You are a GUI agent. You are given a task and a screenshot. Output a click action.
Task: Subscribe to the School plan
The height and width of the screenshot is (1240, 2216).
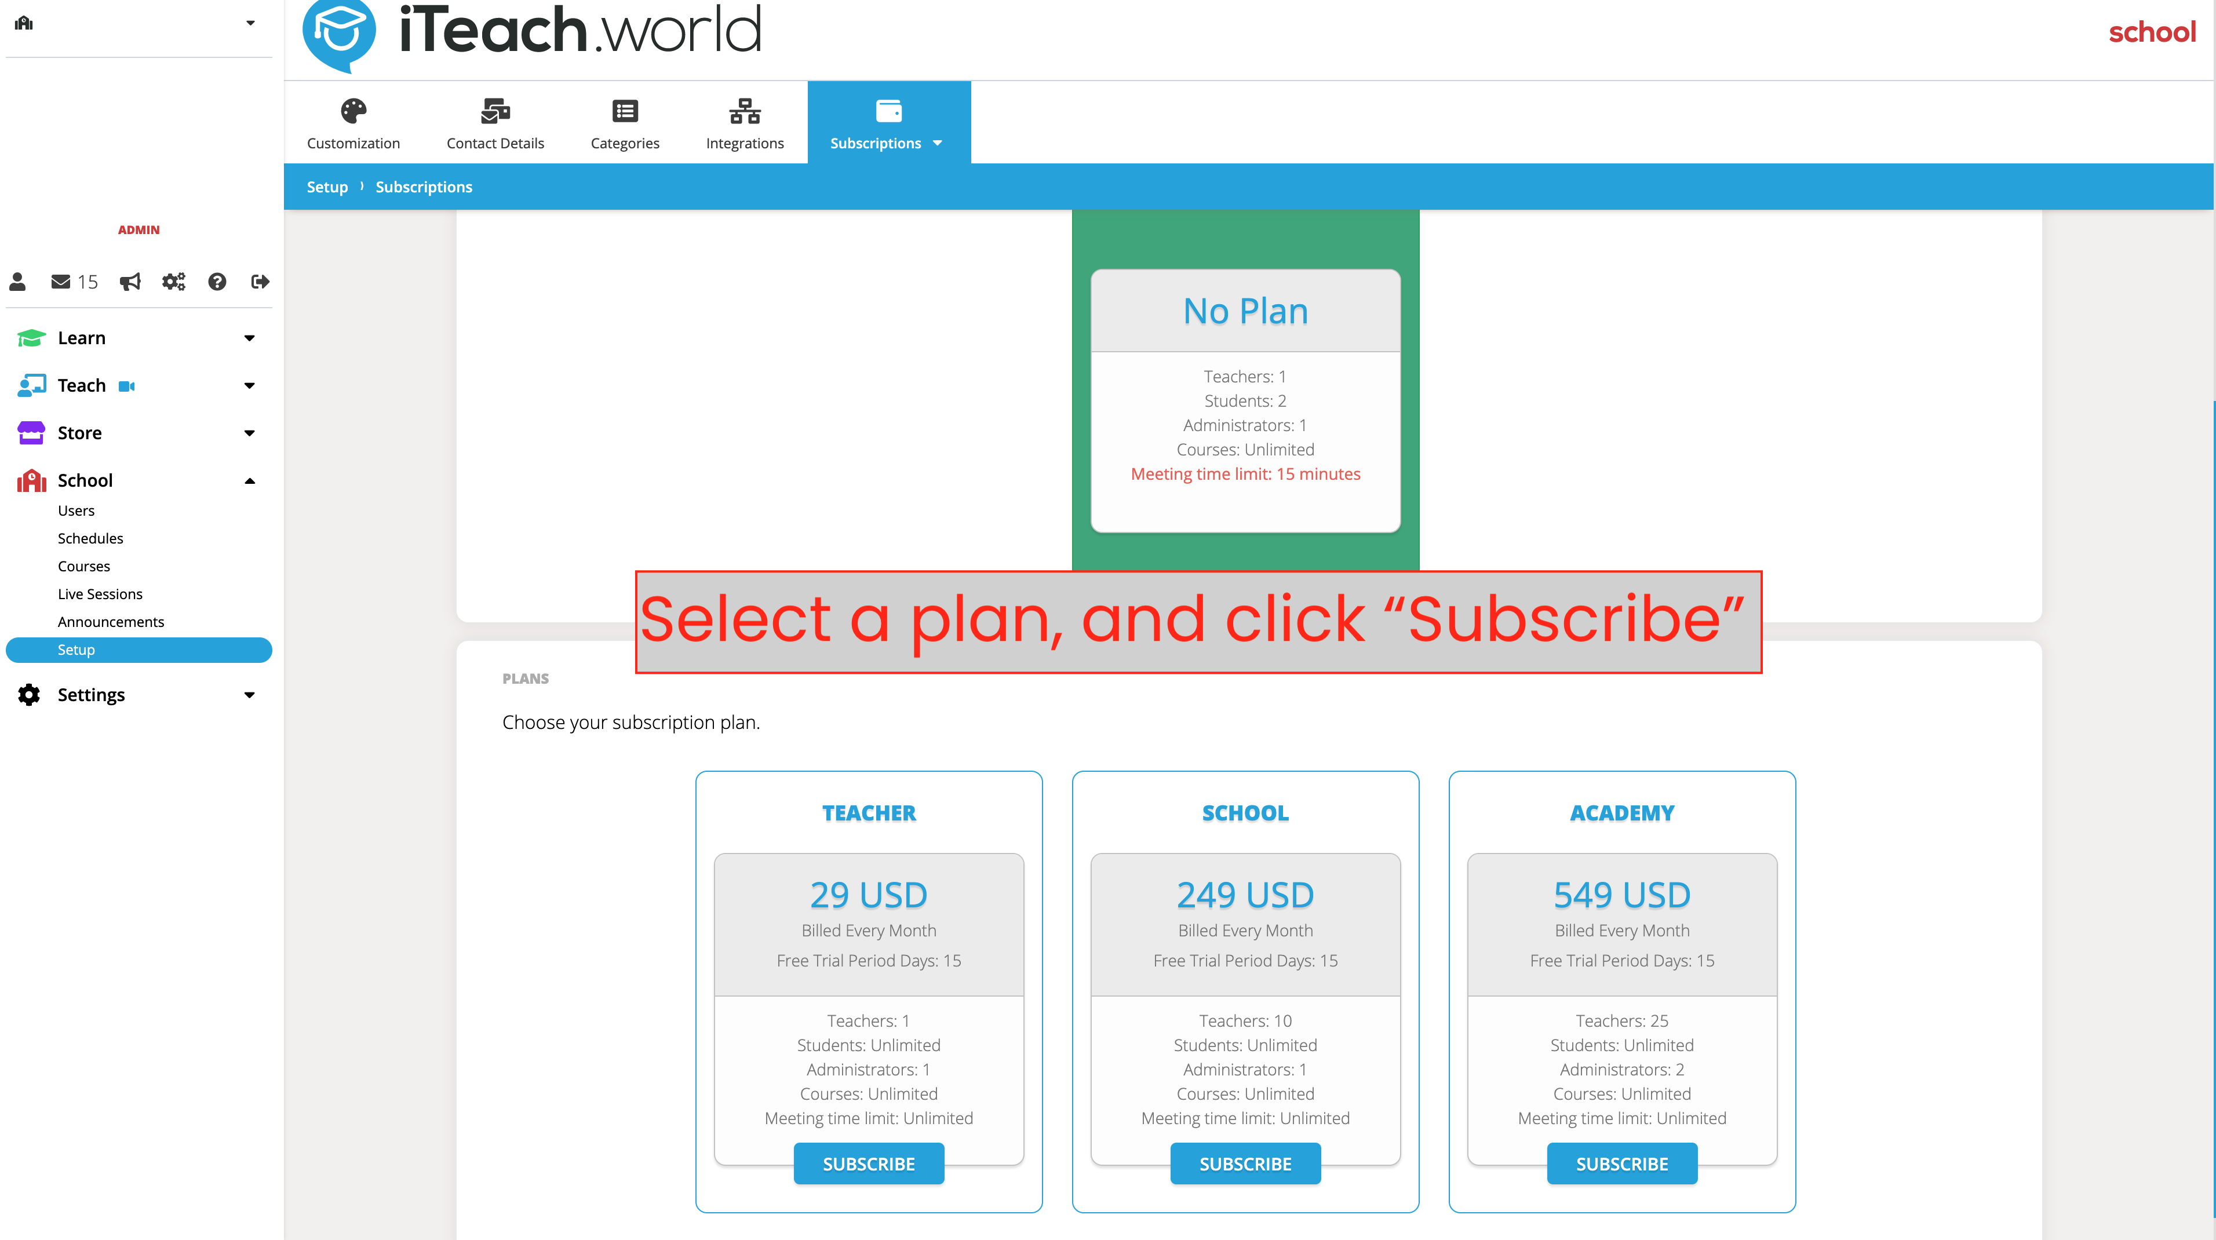[x=1246, y=1164]
